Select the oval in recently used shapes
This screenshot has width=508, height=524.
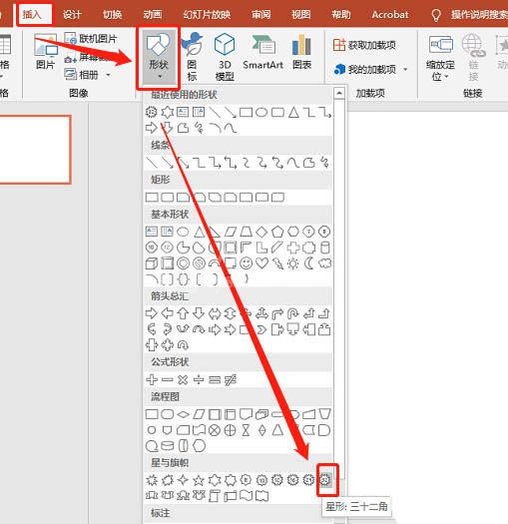[261, 112]
